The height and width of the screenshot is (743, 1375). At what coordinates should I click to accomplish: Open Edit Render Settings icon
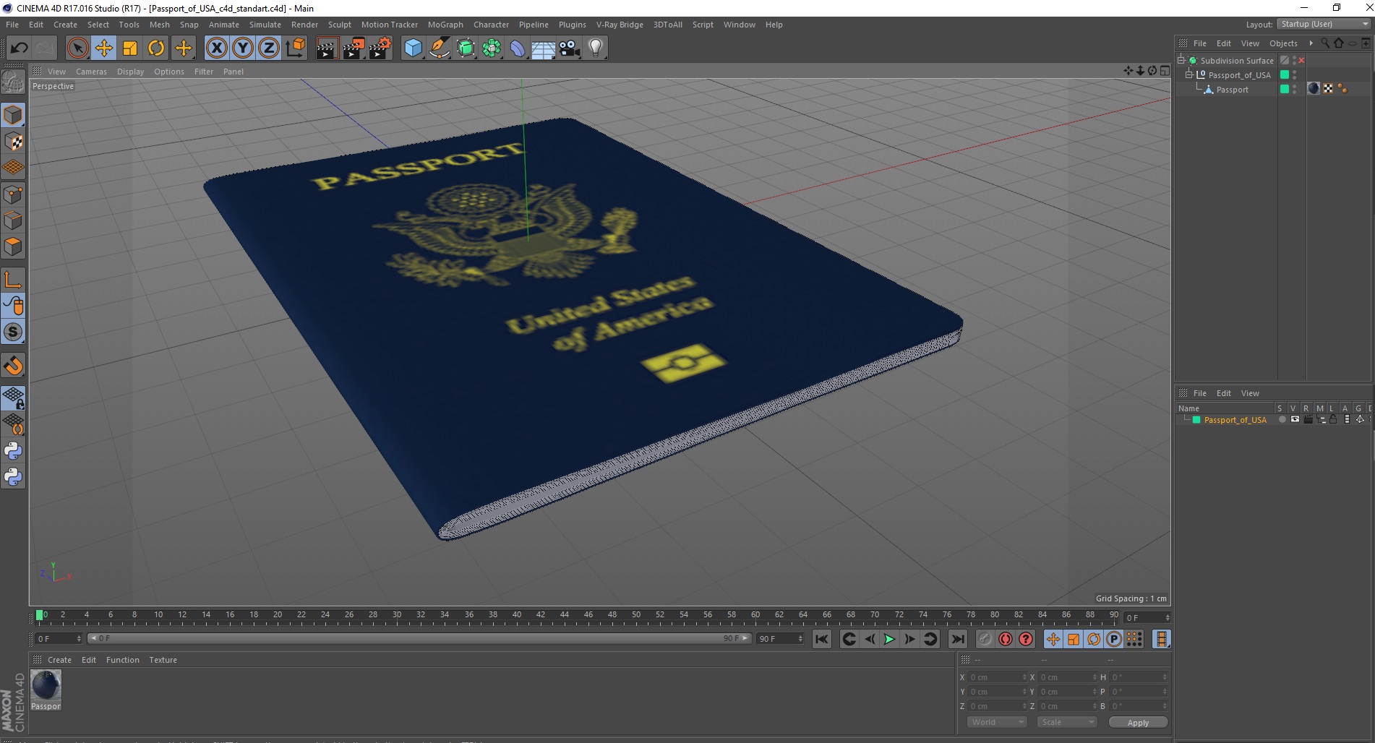tap(380, 48)
